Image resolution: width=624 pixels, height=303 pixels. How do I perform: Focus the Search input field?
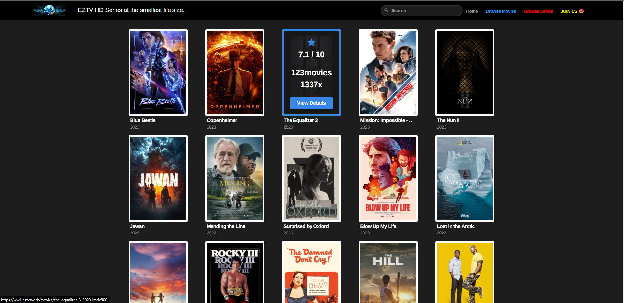422,10
